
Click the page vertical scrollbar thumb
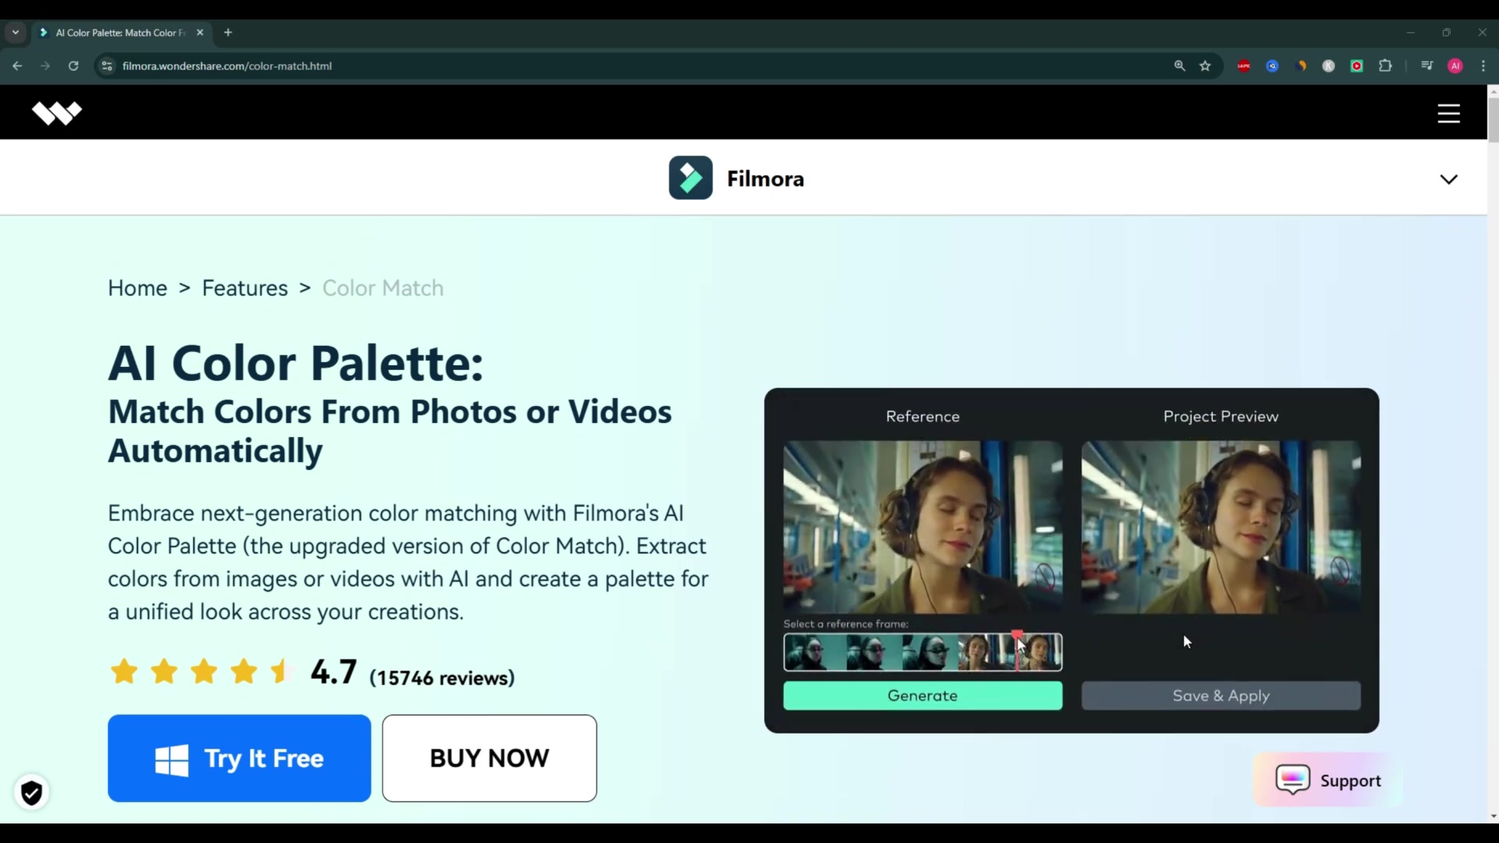pyautogui.click(x=1493, y=119)
